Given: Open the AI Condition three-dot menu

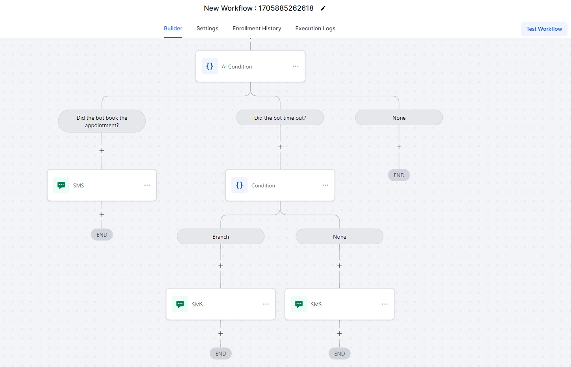Looking at the screenshot, I should coord(296,67).
